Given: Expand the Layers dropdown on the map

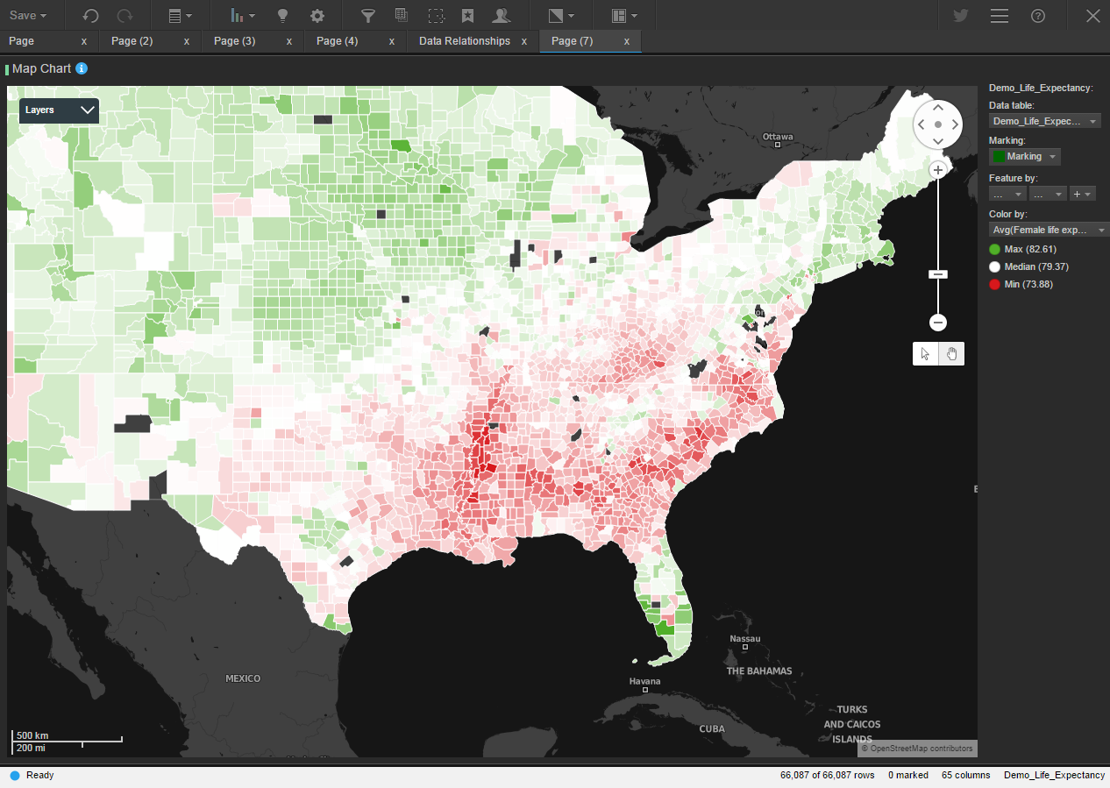Looking at the screenshot, I should tap(60, 110).
